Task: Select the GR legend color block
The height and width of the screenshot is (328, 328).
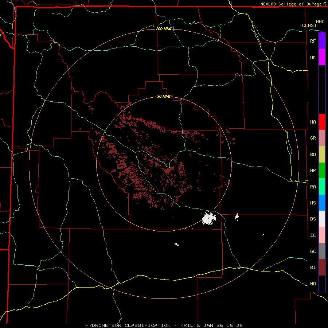Action: [x=322, y=138]
